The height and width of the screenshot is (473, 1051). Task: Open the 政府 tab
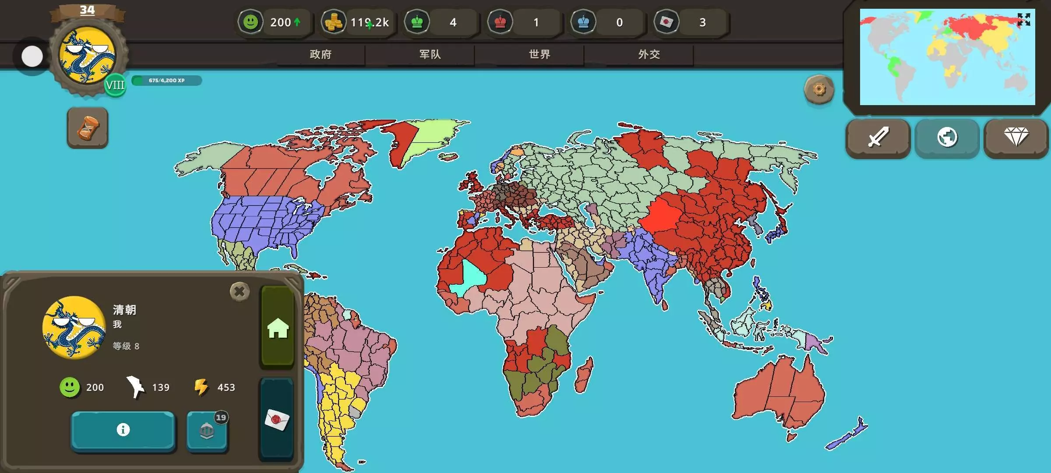point(321,54)
